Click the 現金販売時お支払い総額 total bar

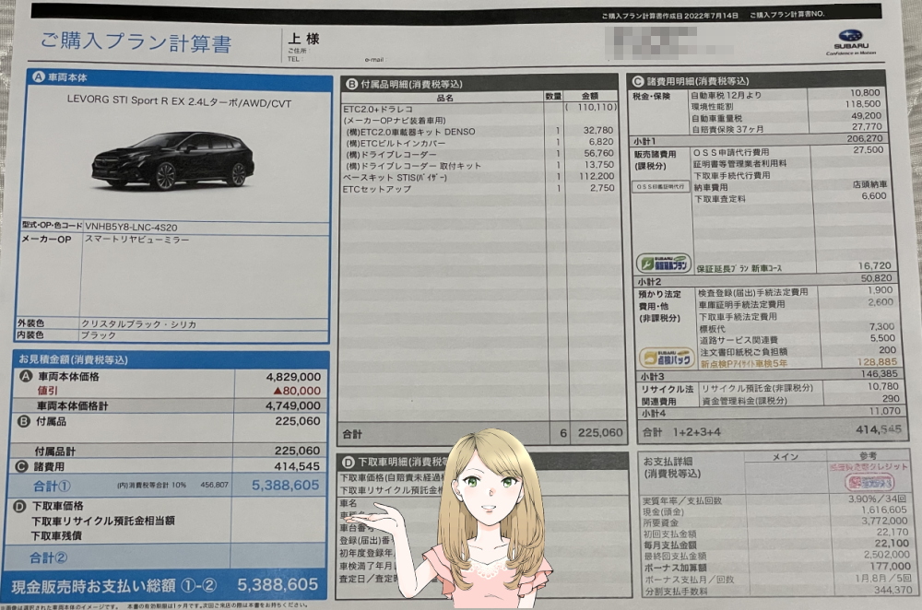click(x=166, y=584)
